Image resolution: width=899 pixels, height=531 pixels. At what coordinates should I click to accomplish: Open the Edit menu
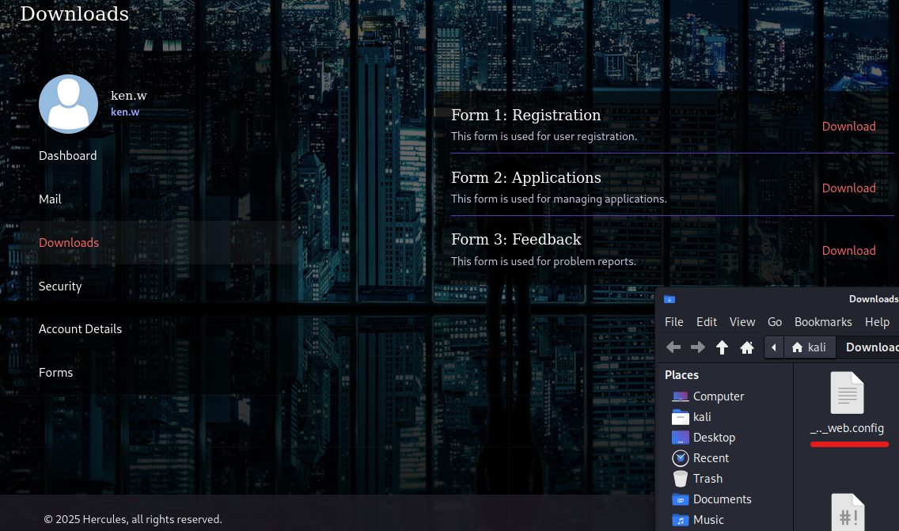[x=707, y=322]
